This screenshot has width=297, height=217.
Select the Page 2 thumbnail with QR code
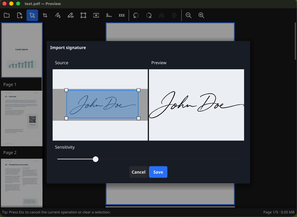pos(22,118)
